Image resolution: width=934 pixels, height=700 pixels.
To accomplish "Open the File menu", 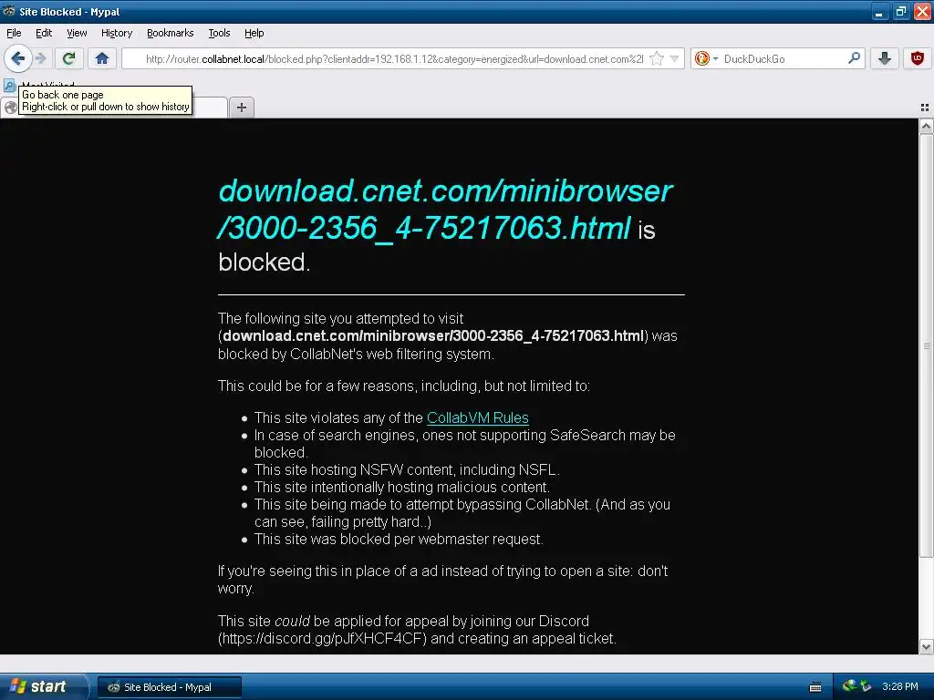I will 14,33.
